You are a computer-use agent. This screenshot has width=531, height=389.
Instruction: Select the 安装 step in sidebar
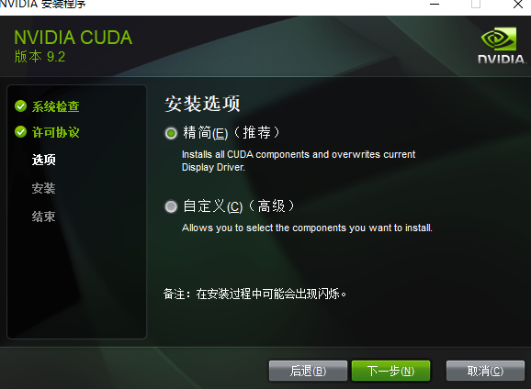pyautogui.click(x=44, y=188)
